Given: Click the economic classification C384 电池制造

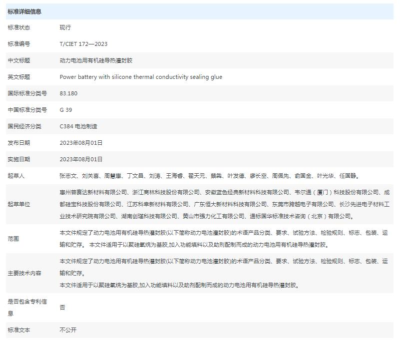Looking at the screenshot, I should pos(78,126).
